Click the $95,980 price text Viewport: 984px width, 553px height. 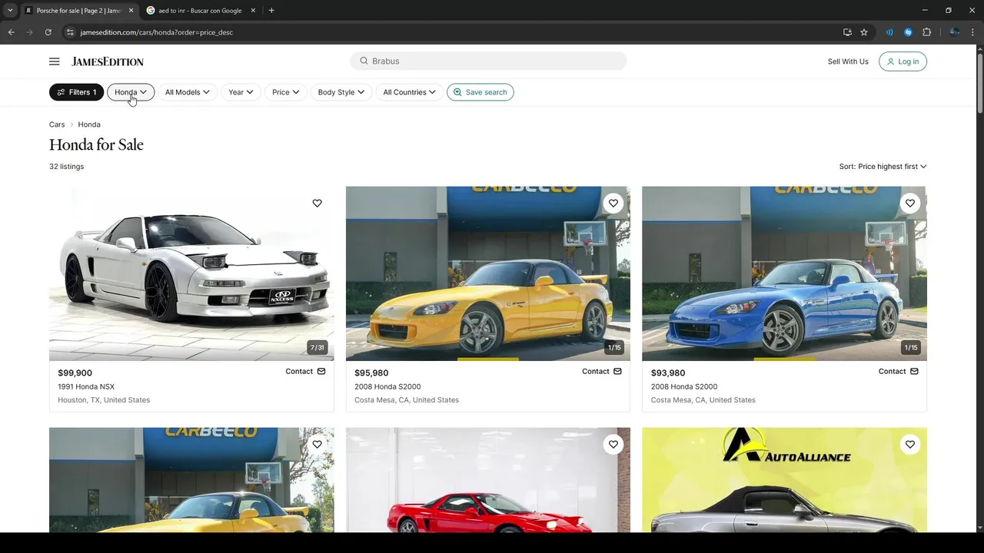[x=371, y=373]
